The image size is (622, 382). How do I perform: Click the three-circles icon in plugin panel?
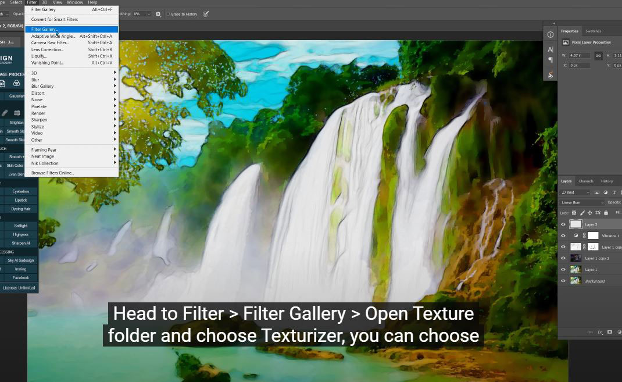click(x=16, y=83)
